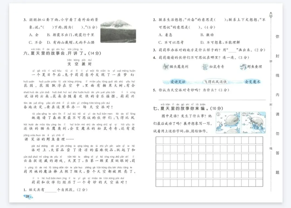This screenshot has height=208, width=291.
Task: Click the crocodile icon beside 鳄鱼查理
Action: pyautogui.click(x=243, y=67)
